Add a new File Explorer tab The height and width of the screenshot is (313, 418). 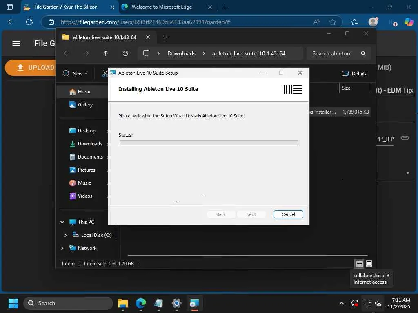pyautogui.click(x=166, y=37)
